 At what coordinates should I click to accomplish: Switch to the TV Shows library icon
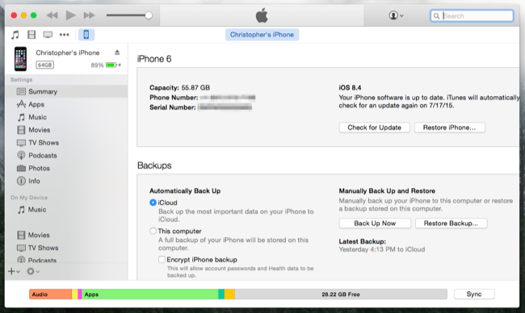48,35
